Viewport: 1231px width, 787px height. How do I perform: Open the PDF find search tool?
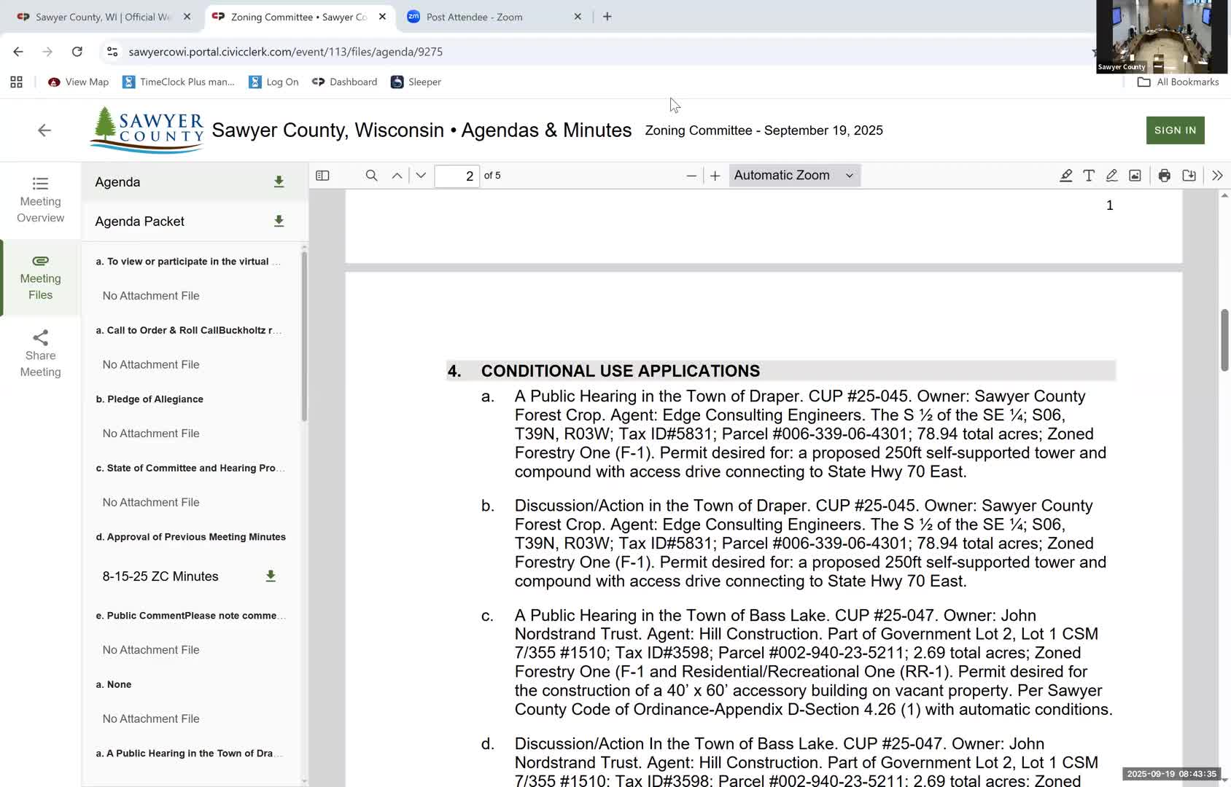[371, 176]
